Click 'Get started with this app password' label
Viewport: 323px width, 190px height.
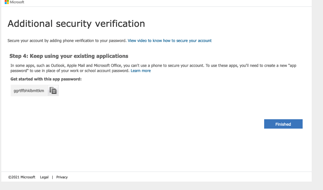46,79
